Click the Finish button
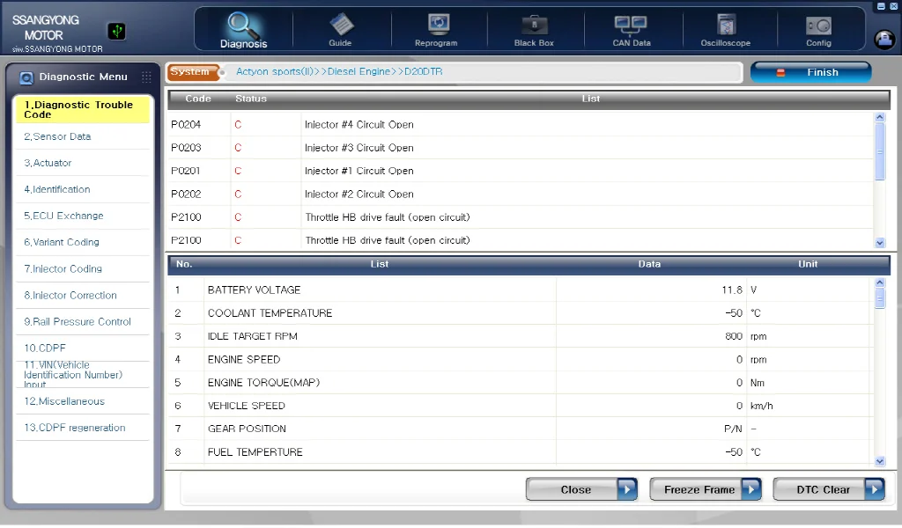This screenshot has height=528, width=902. (811, 72)
